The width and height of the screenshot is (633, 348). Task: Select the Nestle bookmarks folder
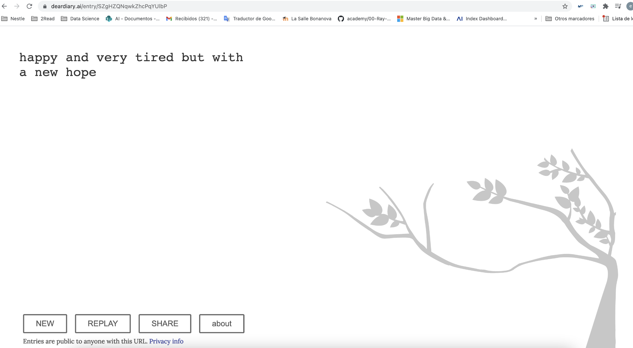(x=14, y=18)
